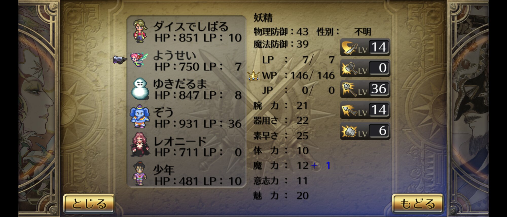Click the ゆきだるま snowman sprite
The image size is (507, 217).
pos(140,89)
